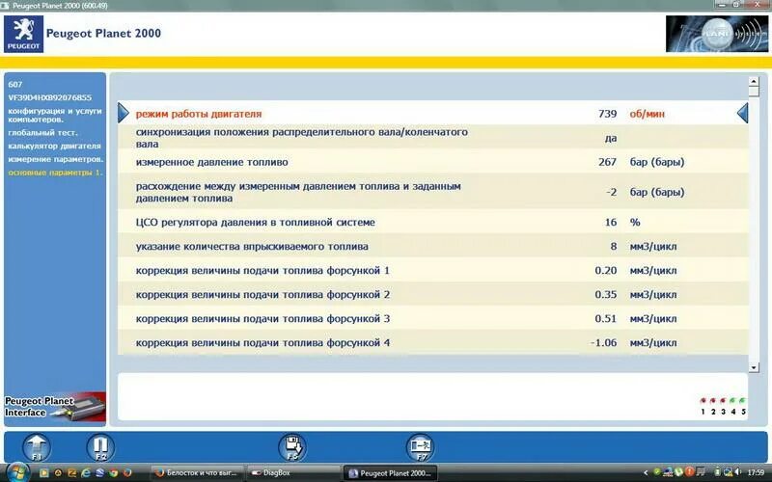Click the F7 exit button
Viewport: 772px width, 482px height.
pos(420,447)
